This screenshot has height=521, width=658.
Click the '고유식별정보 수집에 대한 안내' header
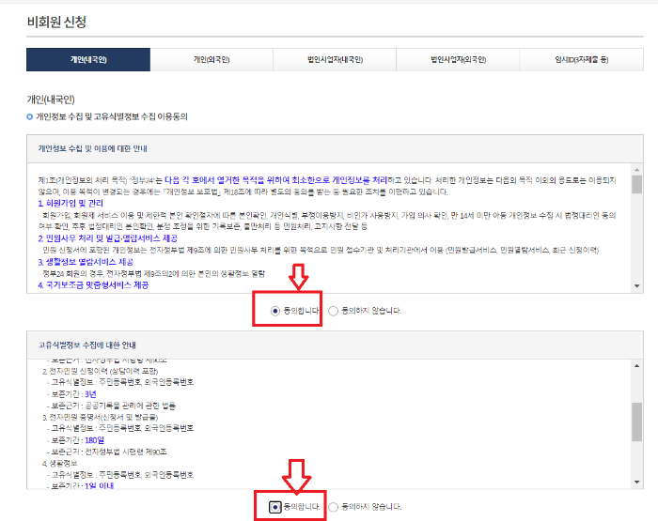pos(87,345)
